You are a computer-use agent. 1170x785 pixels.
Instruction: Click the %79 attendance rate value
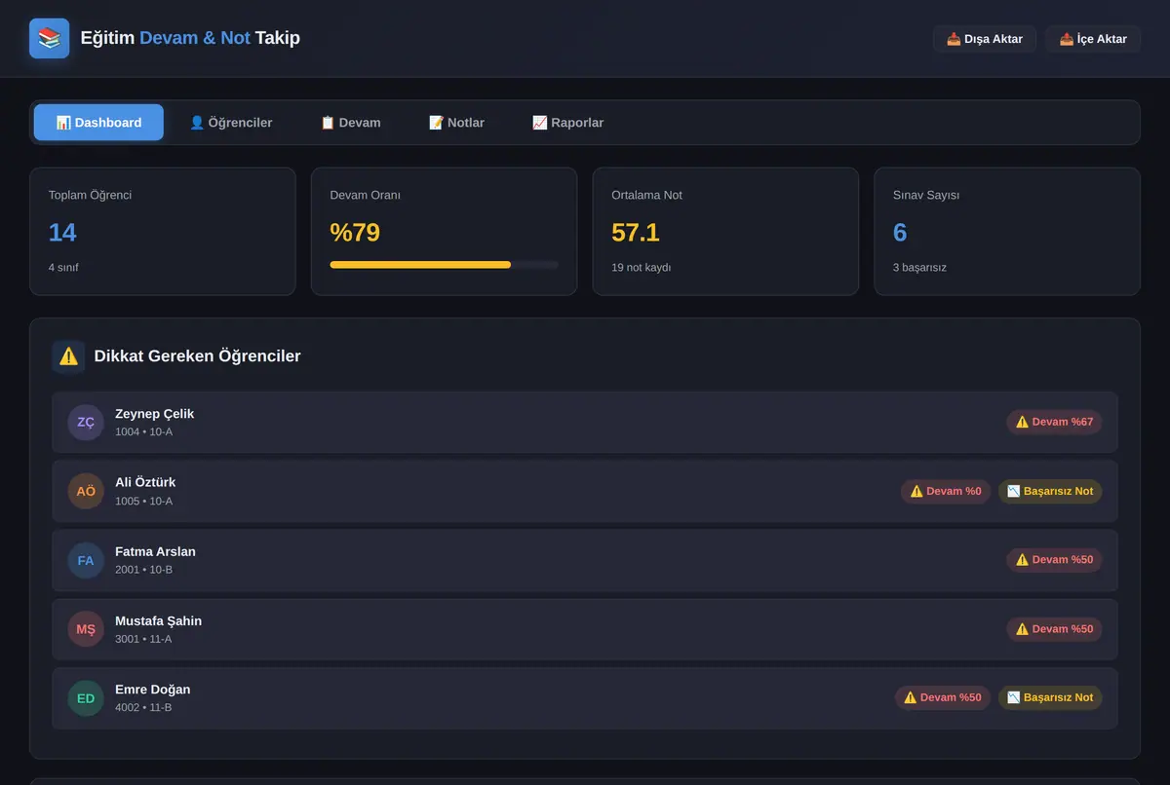(x=355, y=233)
